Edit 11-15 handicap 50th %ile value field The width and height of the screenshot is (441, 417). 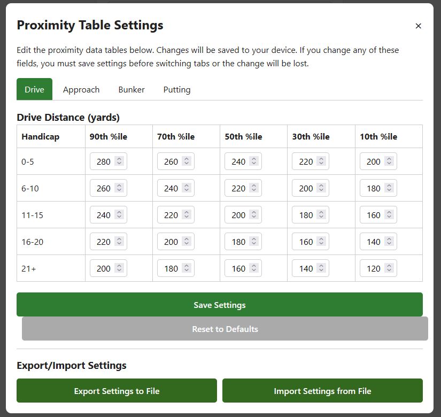tap(243, 215)
